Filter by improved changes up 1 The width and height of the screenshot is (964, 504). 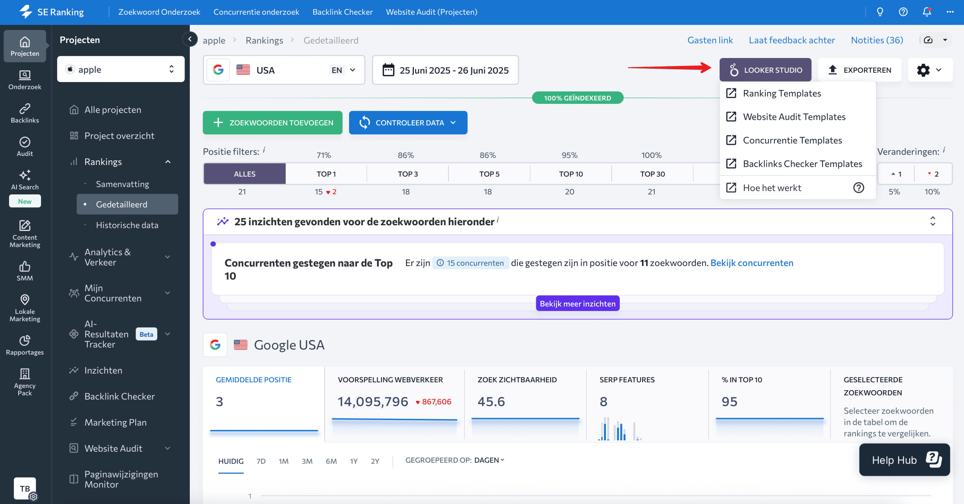pos(896,174)
